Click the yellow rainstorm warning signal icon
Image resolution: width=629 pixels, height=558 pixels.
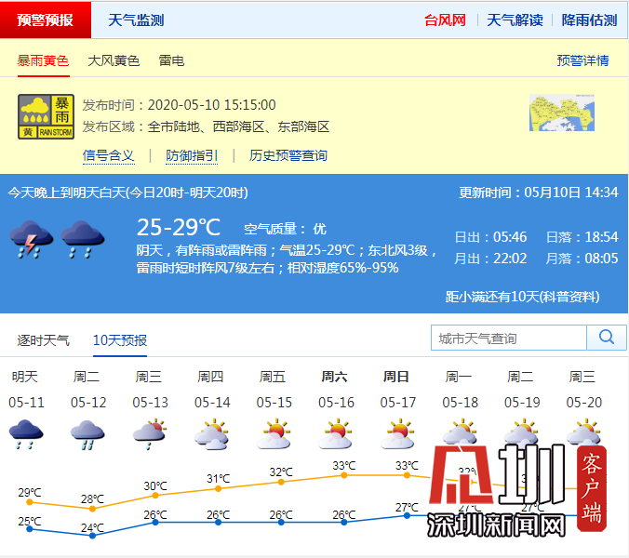point(46,116)
